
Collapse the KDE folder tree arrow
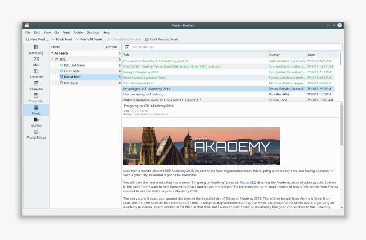tap(52, 59)
